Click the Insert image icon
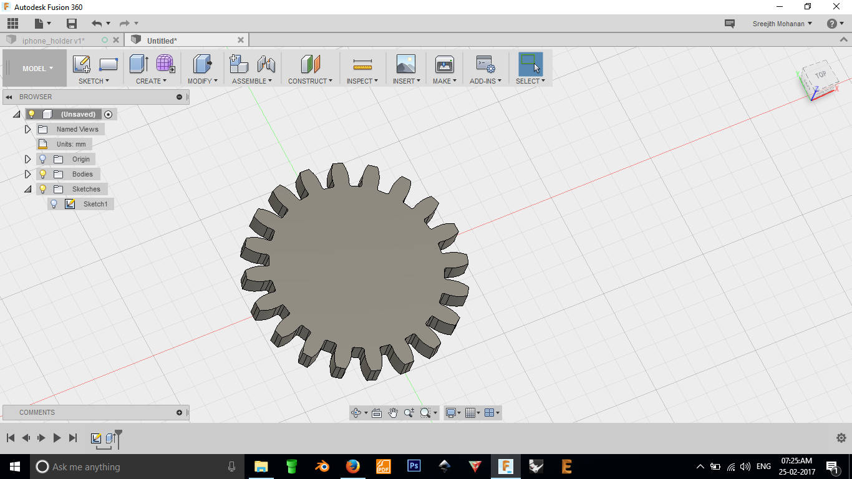 [x=405, y=64]
